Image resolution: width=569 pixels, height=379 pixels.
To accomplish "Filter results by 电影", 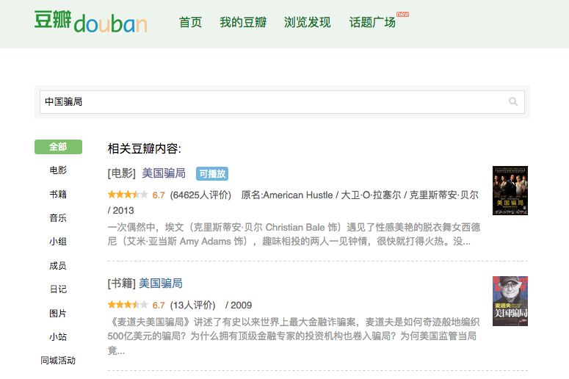I will tap(58, 170).
